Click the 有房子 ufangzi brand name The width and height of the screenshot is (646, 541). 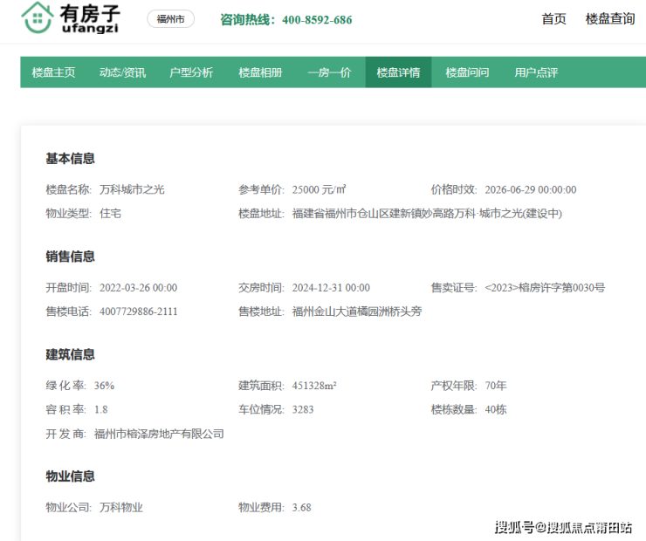pos(90,19)
